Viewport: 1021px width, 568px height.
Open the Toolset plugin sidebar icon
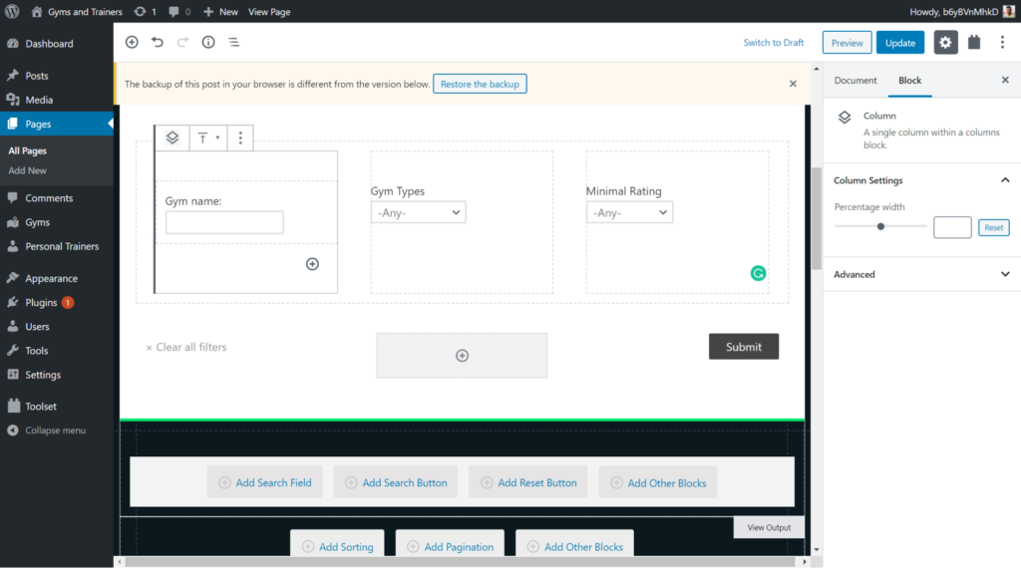(x=974, y=42)
